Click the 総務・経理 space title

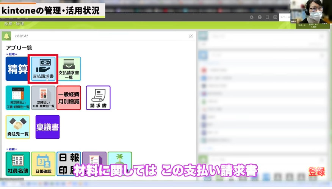[x=14, y=23]
